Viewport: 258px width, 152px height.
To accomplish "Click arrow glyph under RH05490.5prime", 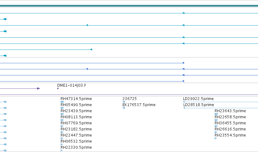I will [62, 108].
